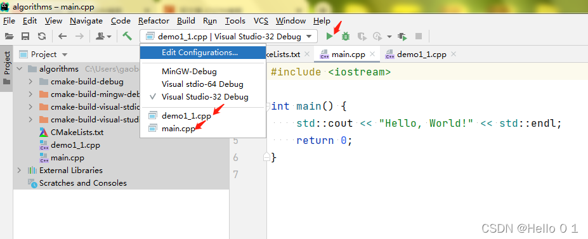Viewport: 588px width, 239px height.
Task: Click the Save All disk icon
Action: [x=25, y=36]
